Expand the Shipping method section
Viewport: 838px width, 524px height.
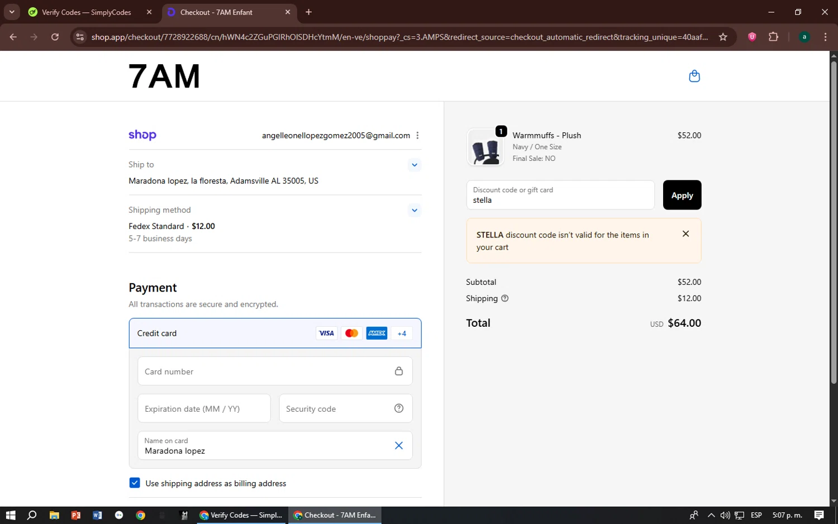click(414, 211)
